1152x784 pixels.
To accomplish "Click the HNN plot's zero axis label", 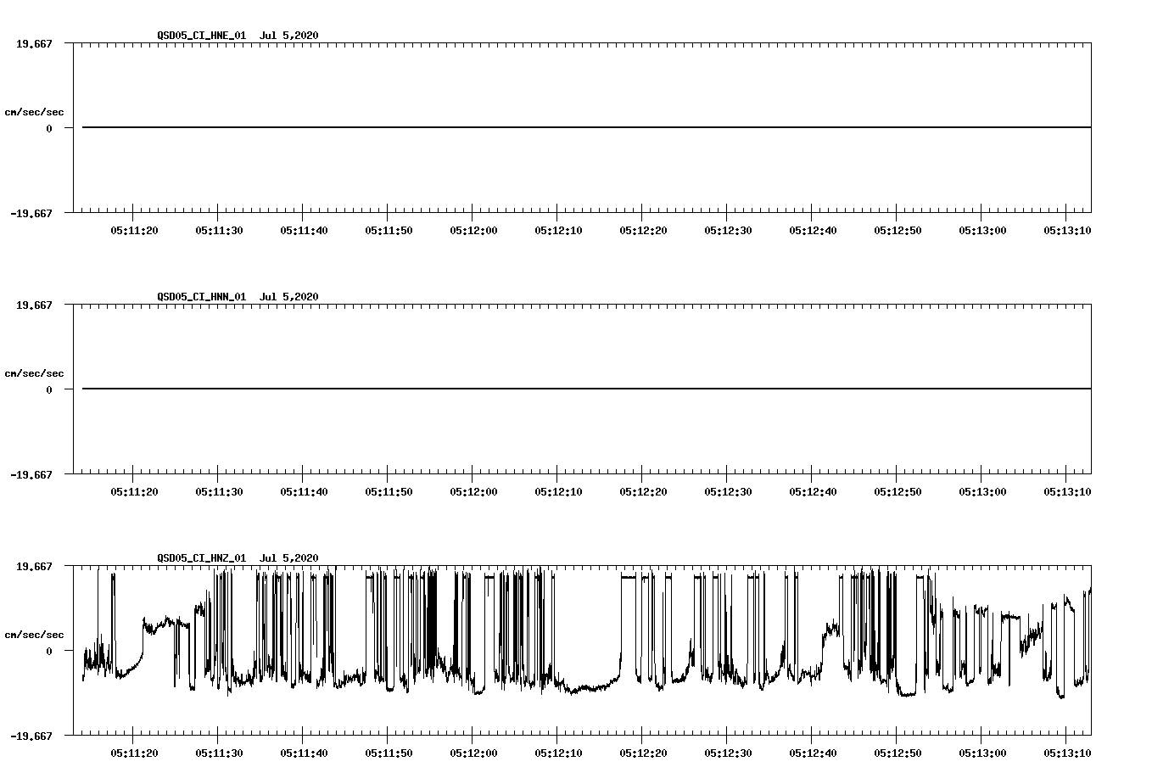I will [x=49, y=389].
